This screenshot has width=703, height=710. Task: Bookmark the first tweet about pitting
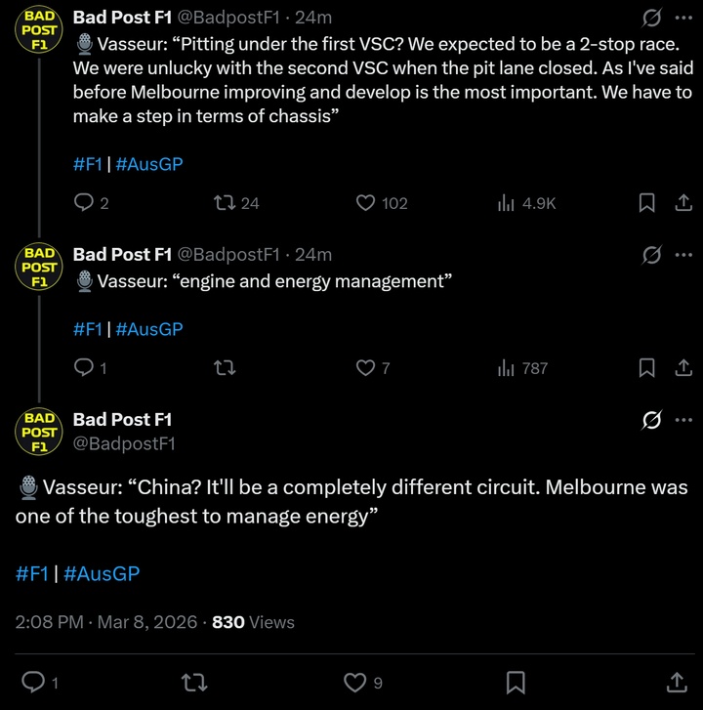[646, 203]
